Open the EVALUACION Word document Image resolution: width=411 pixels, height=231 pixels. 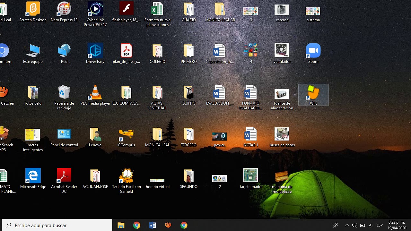(220, 96)
